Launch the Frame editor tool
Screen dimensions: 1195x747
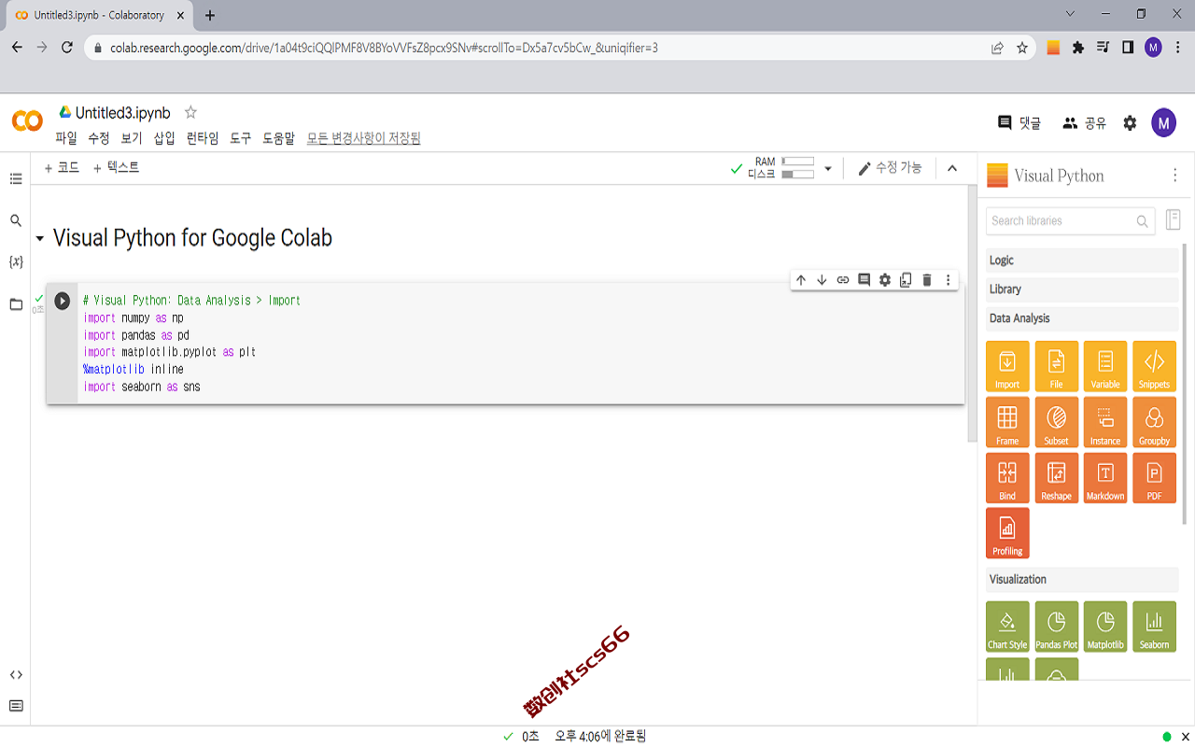coord(1007,422)
